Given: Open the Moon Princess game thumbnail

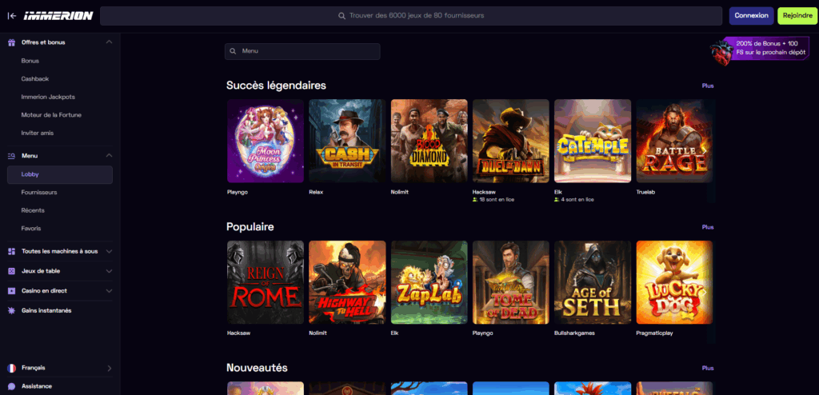Looking at the screenshot, I should click(266, 141).
